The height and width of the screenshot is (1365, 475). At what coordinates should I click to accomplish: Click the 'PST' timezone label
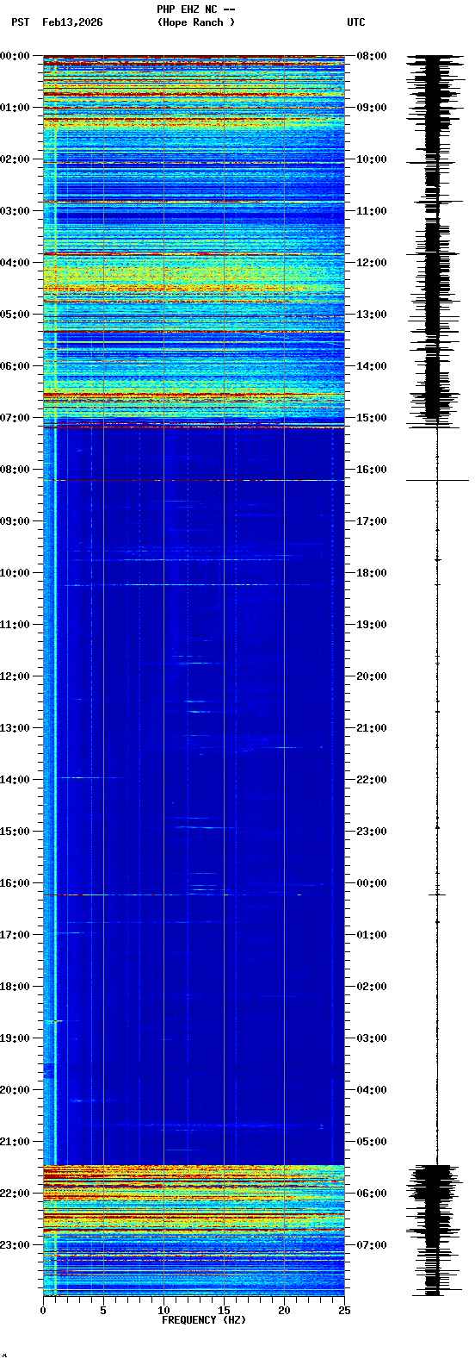[20, 22]
